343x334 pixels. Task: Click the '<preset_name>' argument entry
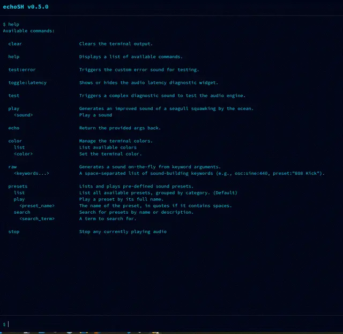click(37, 206)
